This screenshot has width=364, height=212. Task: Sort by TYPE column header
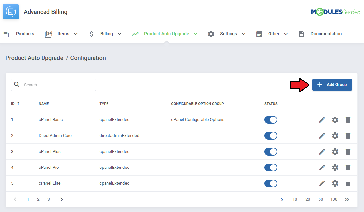tap(104, 104)
